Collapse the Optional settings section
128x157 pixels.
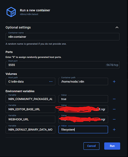pos(117,27)
